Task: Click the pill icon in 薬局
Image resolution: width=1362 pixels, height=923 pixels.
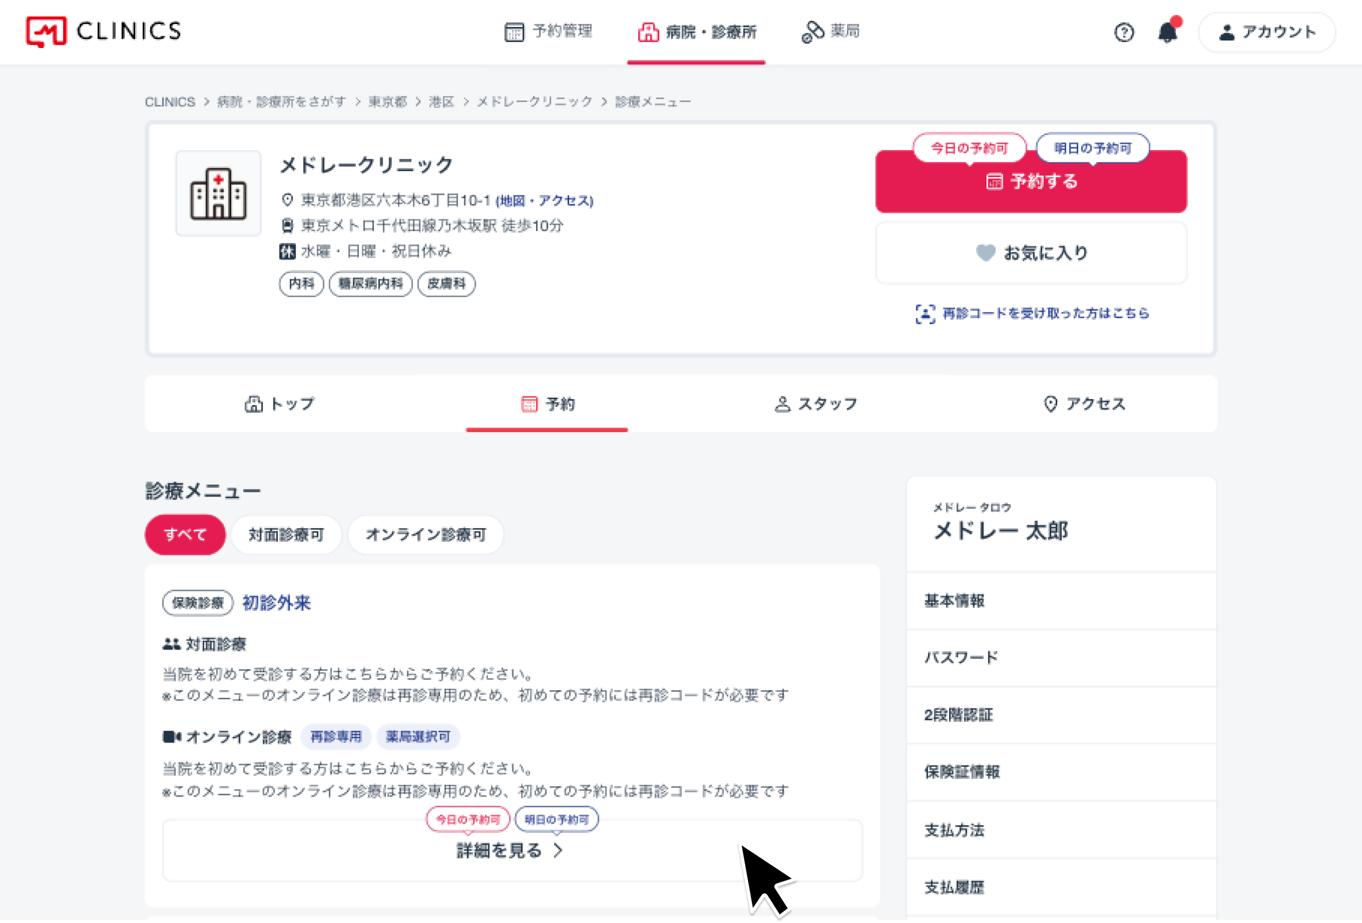Action: click(x=813, y=32)
